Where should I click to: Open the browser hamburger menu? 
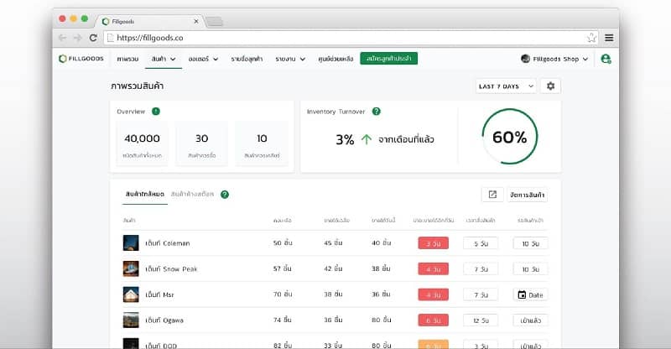pos(609,38)
